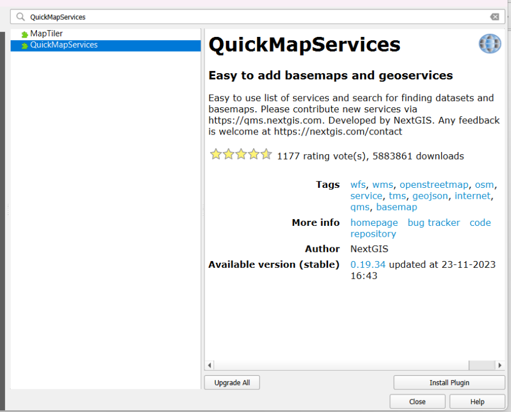Clear the search text with X icon
The image size is (511, 412).
495,17
